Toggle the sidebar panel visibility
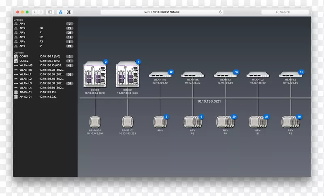 [50, 12]
